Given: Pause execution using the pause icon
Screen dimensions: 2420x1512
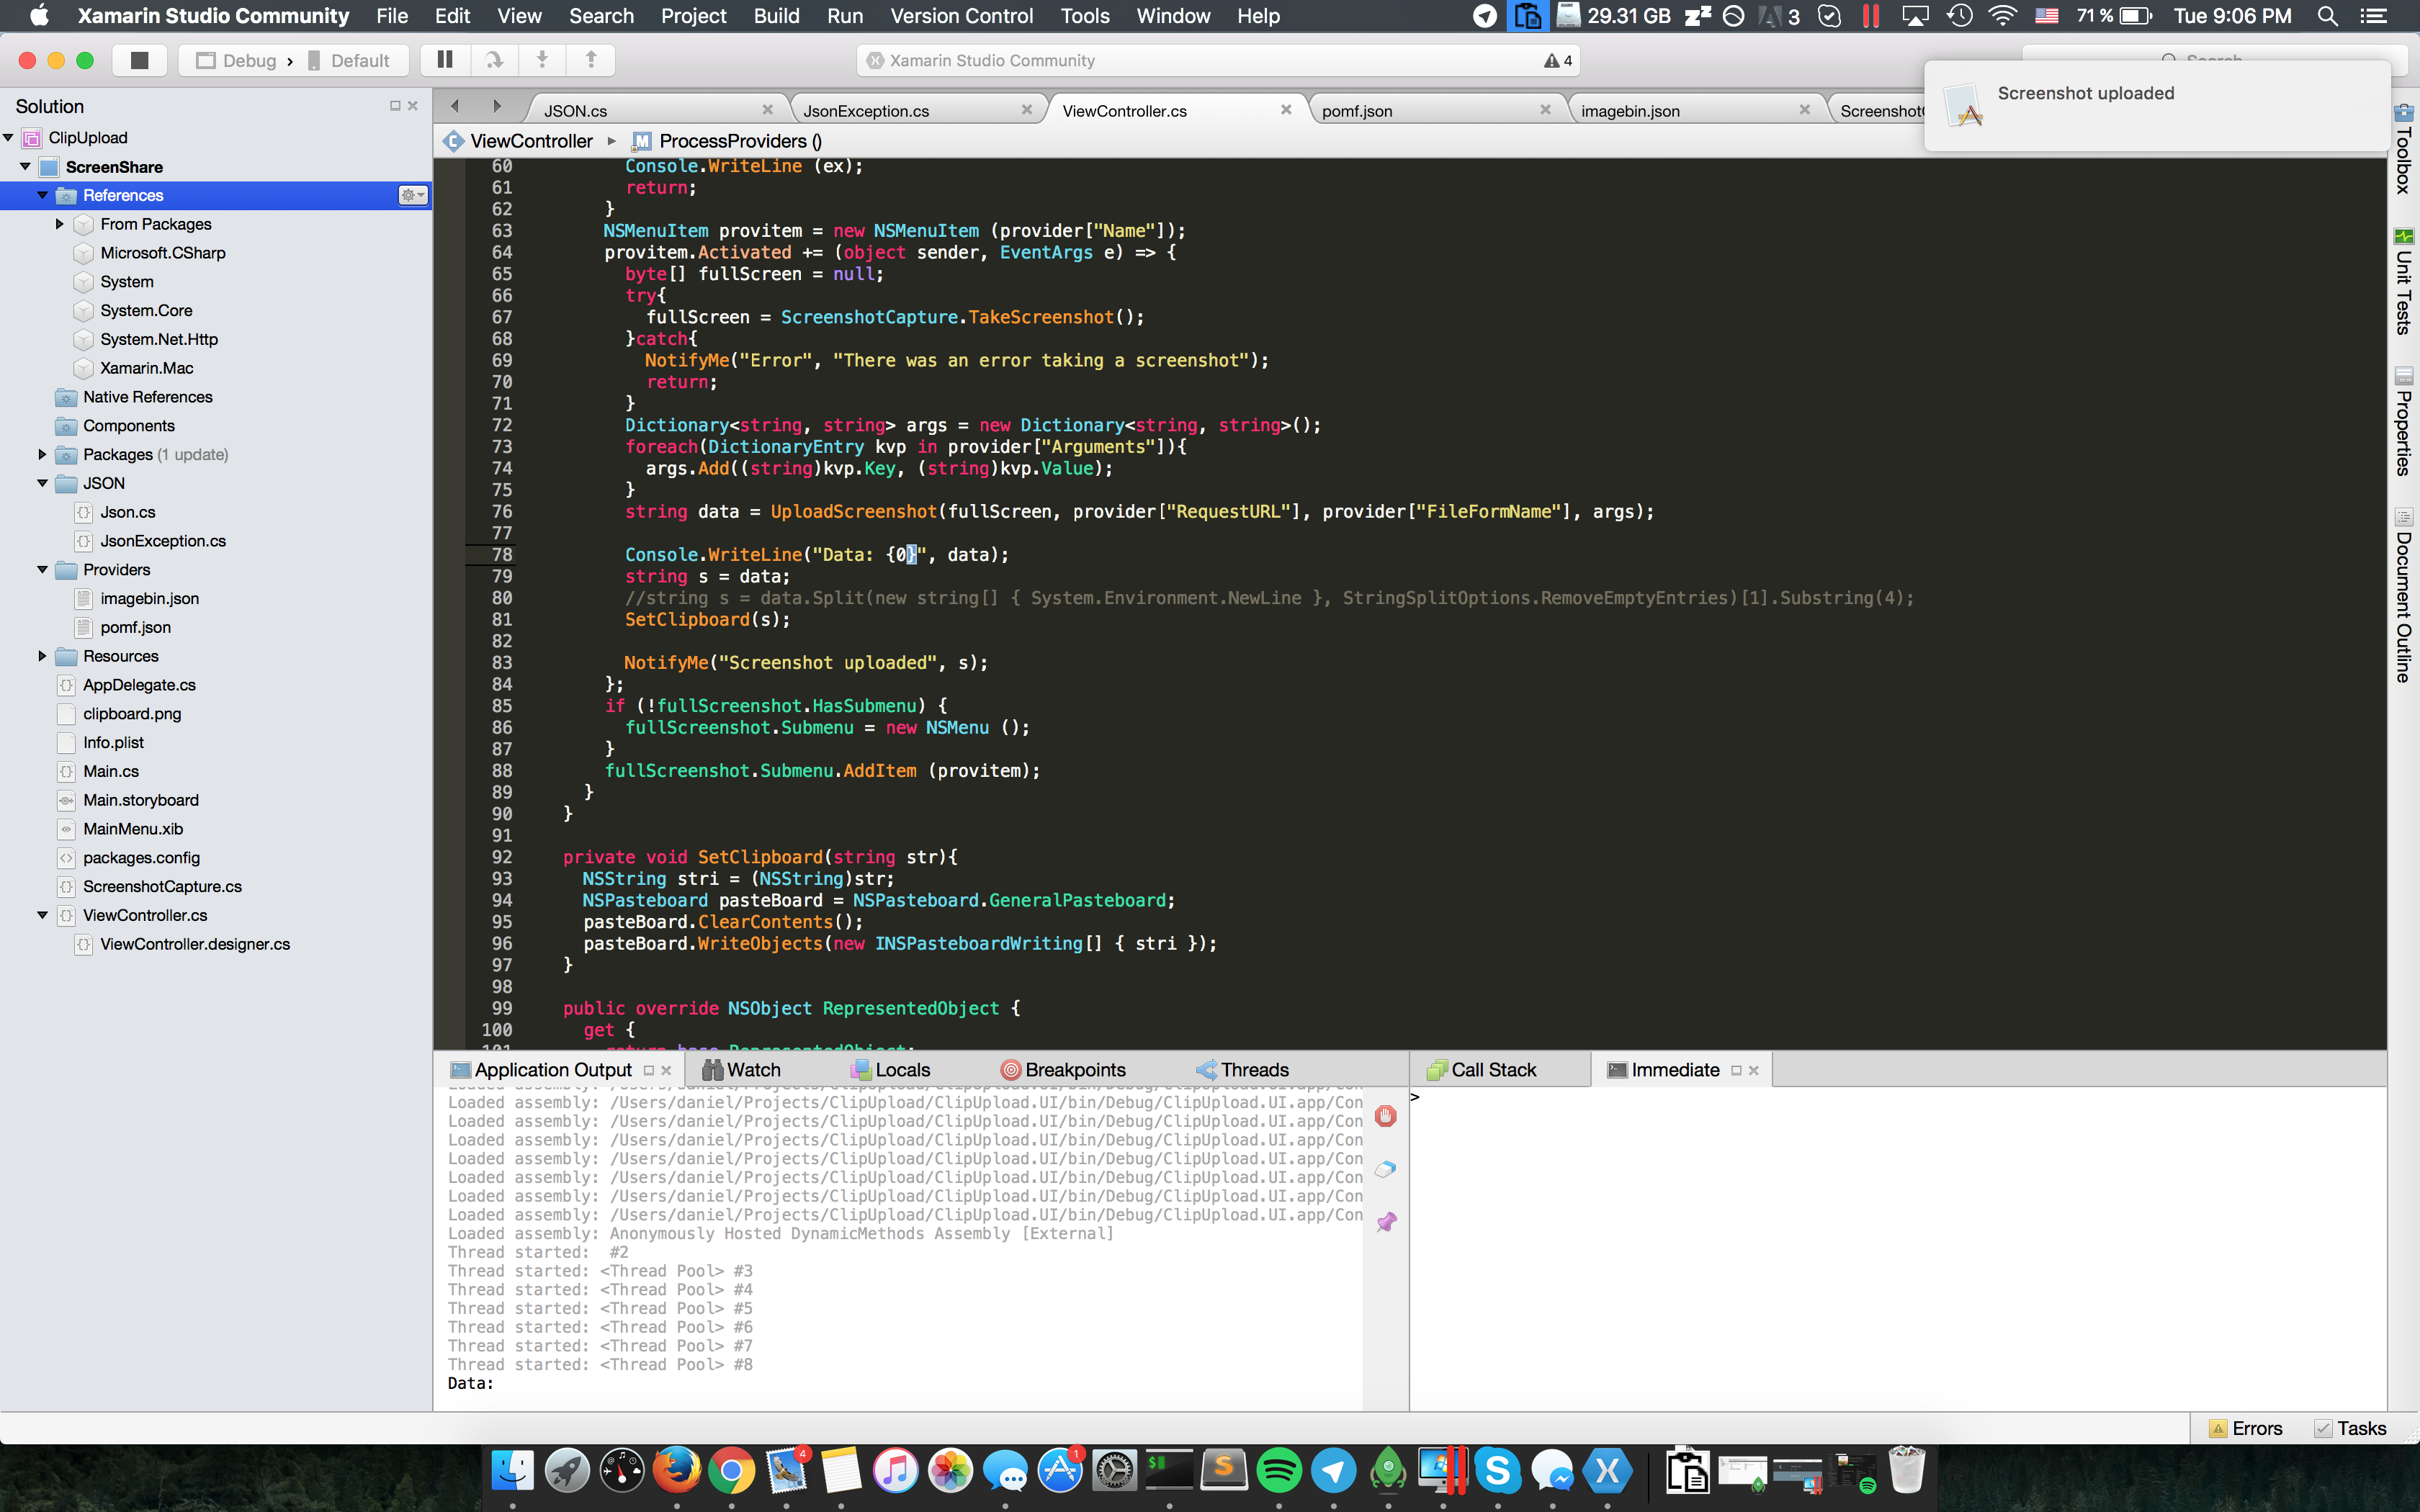Looking at the screenshot, I should [x=445, y=60].
